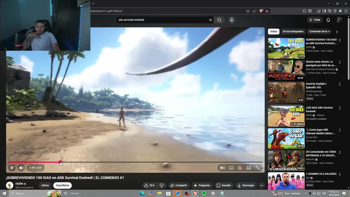
Task: Open the account avatar menu
Action: 339,20
